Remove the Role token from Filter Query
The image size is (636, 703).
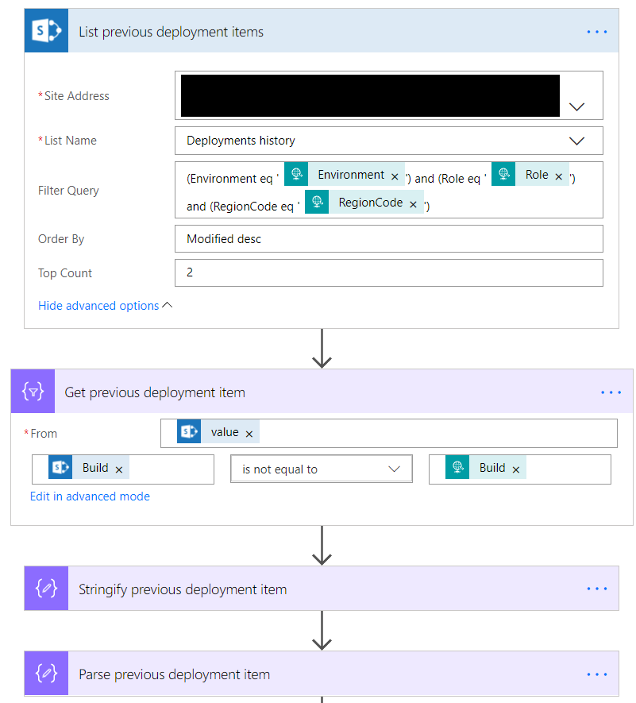click(558, 176)
